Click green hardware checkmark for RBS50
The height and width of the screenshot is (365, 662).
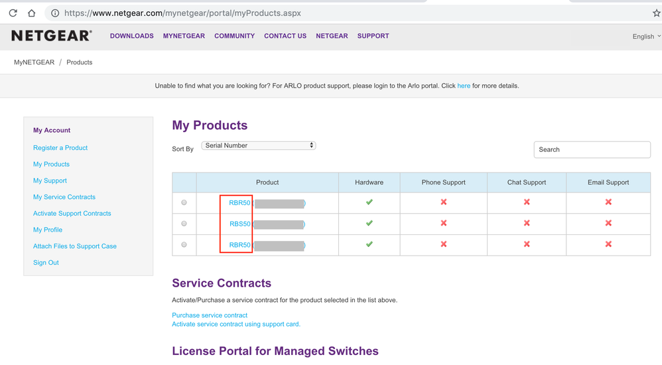pyautogui.click(x=369, y=224)
